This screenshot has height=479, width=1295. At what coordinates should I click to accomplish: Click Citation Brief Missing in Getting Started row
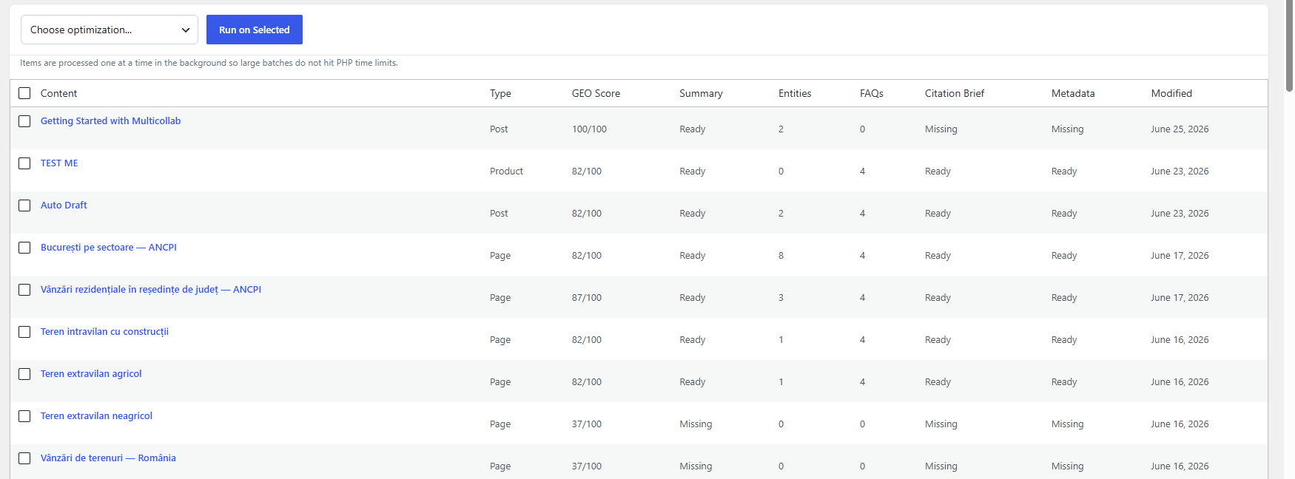tap(941, 129)
